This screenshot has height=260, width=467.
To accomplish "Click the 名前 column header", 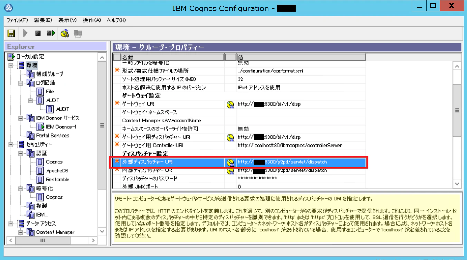I will [x=173, y=57].
